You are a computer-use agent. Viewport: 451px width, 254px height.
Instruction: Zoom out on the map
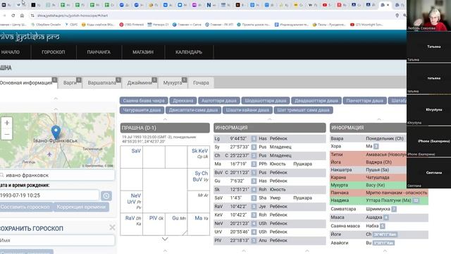7,134
